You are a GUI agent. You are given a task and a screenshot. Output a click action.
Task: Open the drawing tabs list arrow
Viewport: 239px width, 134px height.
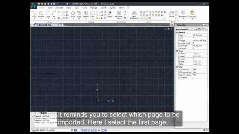[x=34, y=25]
